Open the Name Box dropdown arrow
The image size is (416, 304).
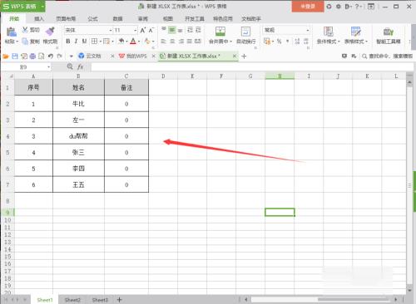[x=48, y=66]
